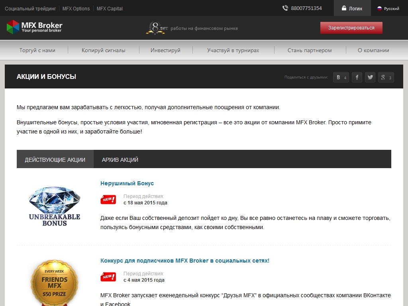Click the Логин button
This screenshot has height=306, width=408.
352,8
